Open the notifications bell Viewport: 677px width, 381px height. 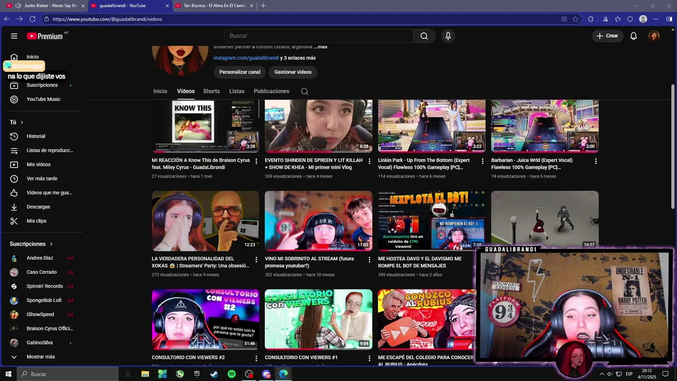(634, 36)
